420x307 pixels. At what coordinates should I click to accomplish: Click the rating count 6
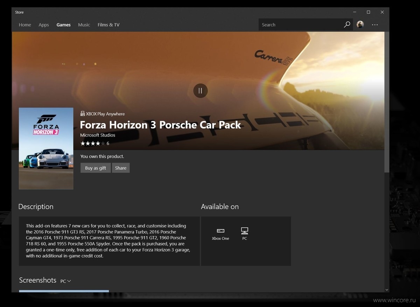pyautogui.click(x=108, y=144)
